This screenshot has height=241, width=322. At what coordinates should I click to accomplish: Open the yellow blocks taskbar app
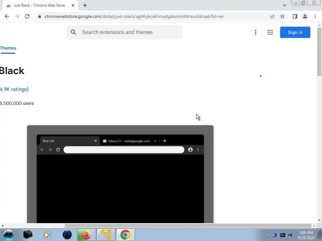tap(106, 235)
